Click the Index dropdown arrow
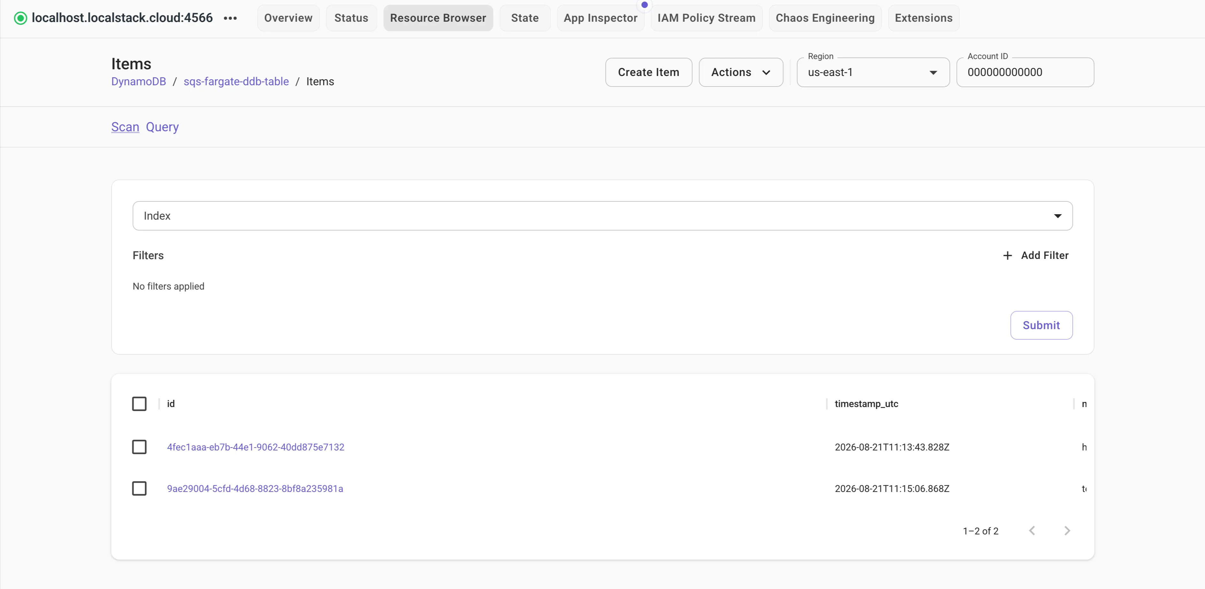Image resolution: width=1205 pixels, height=589 pixels. click(1058, 216)
